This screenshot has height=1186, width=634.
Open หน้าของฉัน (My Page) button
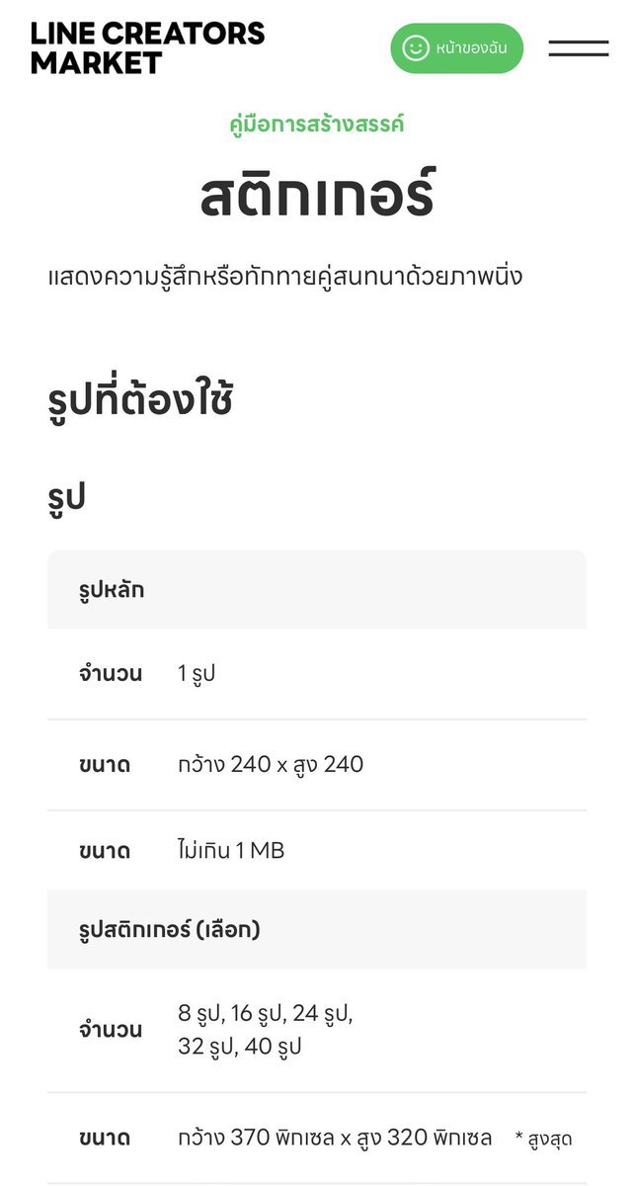pos(456,47)
